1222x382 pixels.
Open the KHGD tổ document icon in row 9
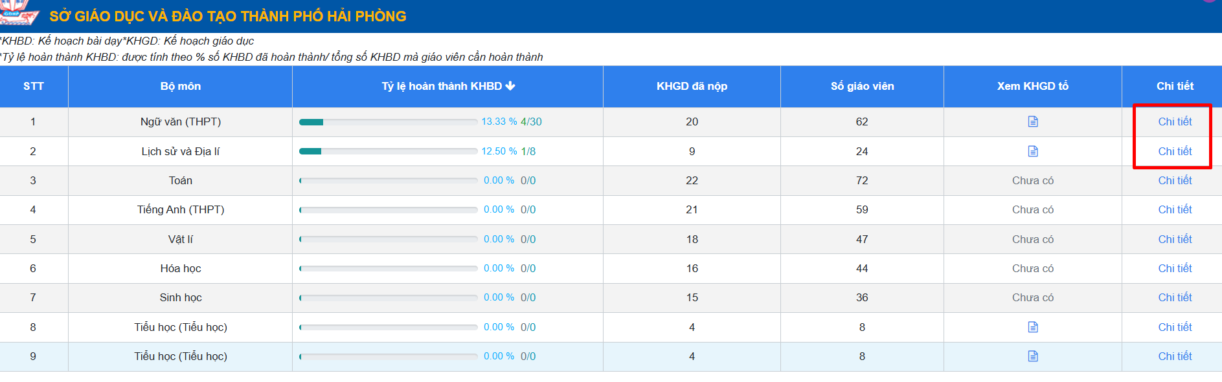[1032, 356]
